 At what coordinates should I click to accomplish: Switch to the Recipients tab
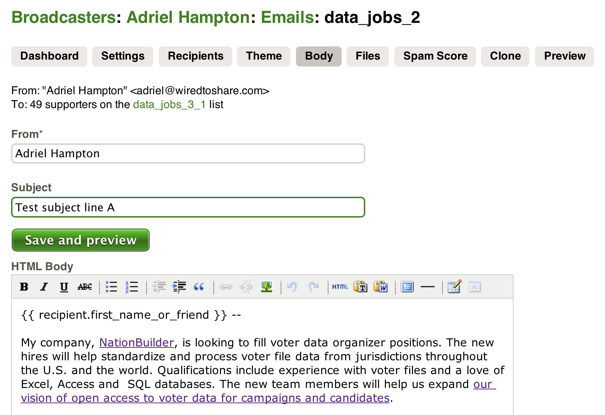[195, 56]
